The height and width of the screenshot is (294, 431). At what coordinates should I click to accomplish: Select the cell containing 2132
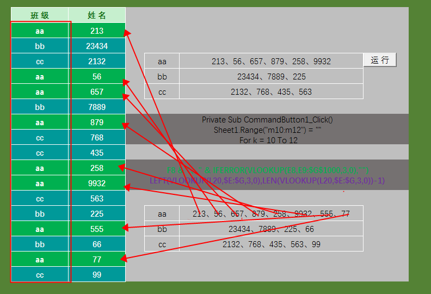pos(97,61)
